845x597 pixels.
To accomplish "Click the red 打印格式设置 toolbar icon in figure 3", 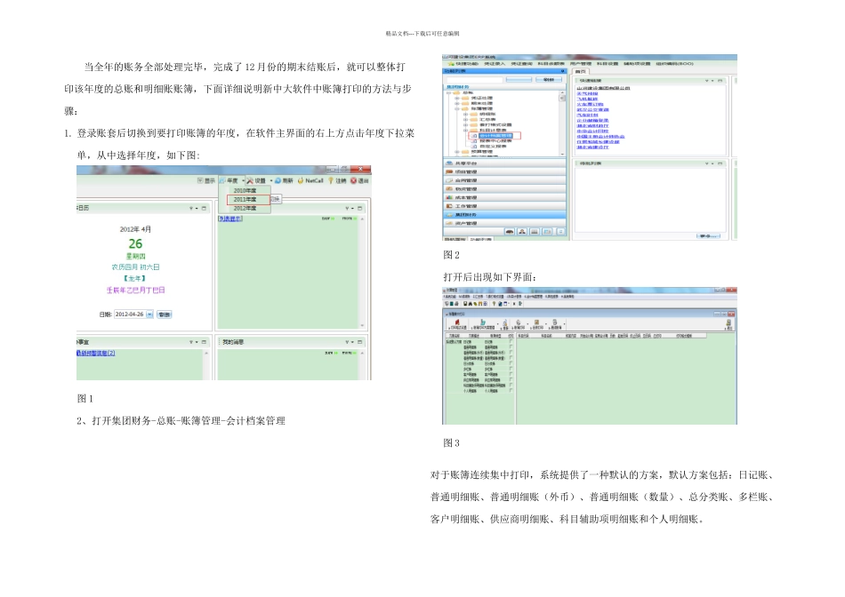I will click(x=457, y=322).
